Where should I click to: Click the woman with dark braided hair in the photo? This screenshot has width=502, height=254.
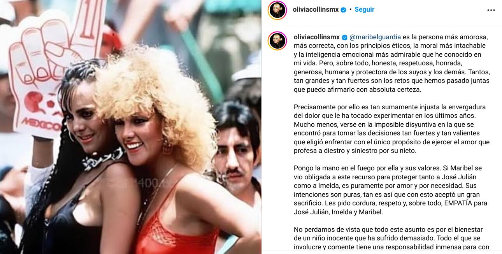78,163
